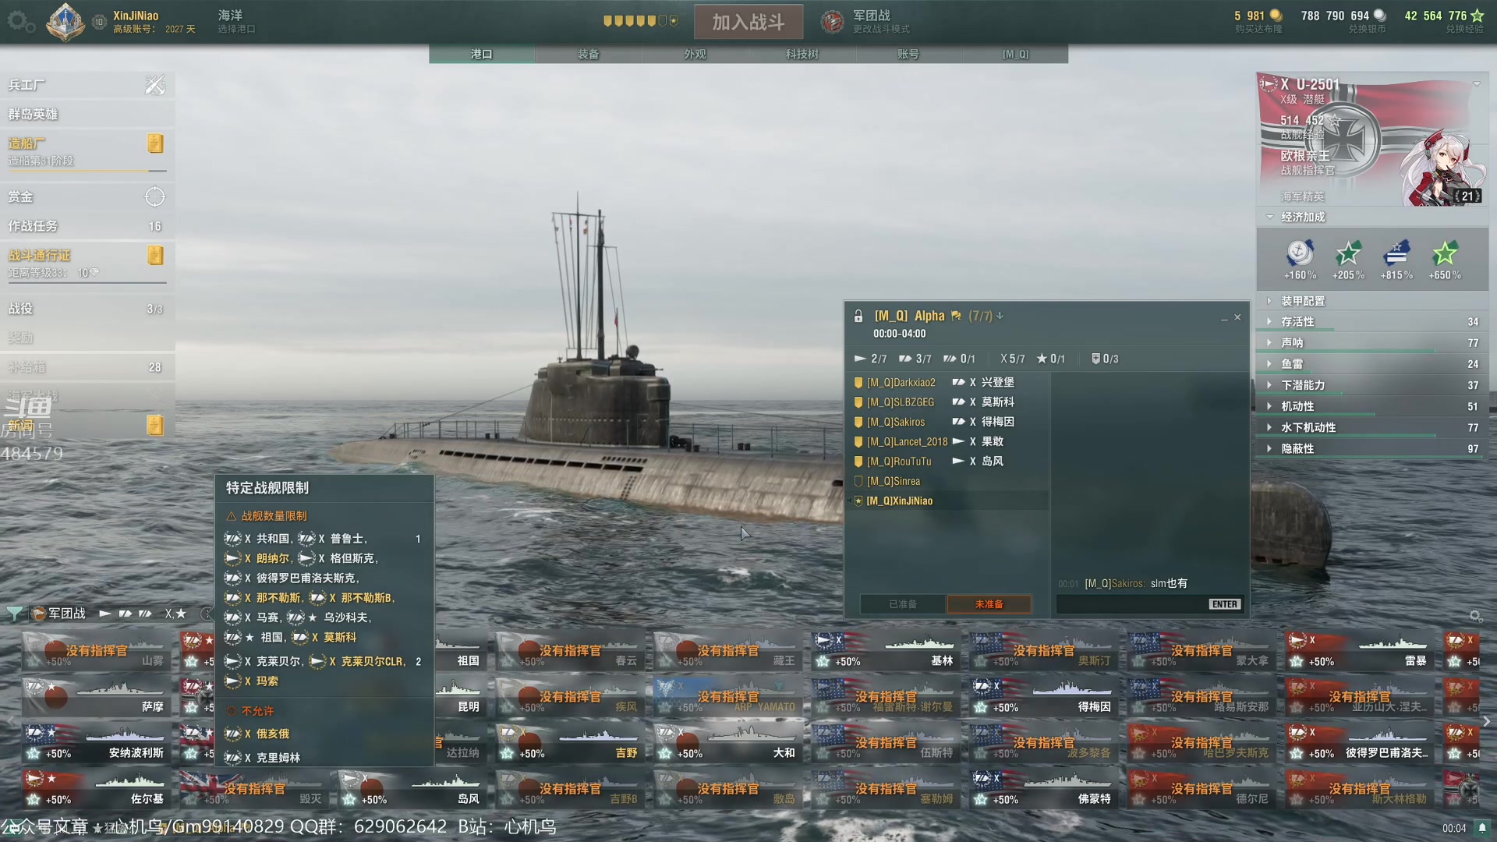Image resolution: width=1497 pixels, height=842 pixels.
Task: Open the Armory wrench icon beside 兵工厂
Action: [x=154, y=84]
